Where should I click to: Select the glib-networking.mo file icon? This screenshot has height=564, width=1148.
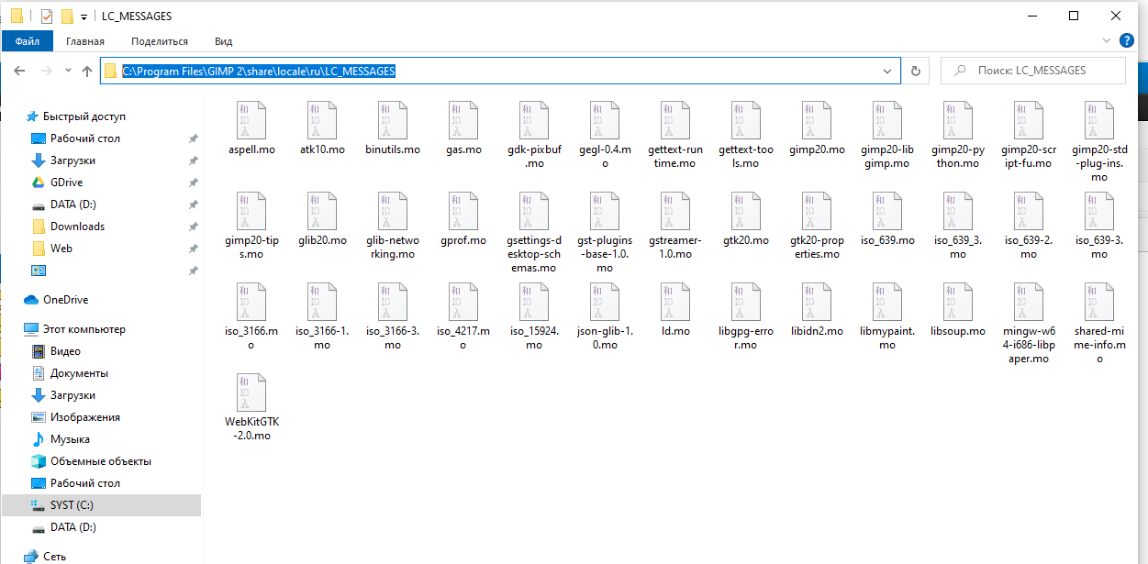tap(393, 210)
